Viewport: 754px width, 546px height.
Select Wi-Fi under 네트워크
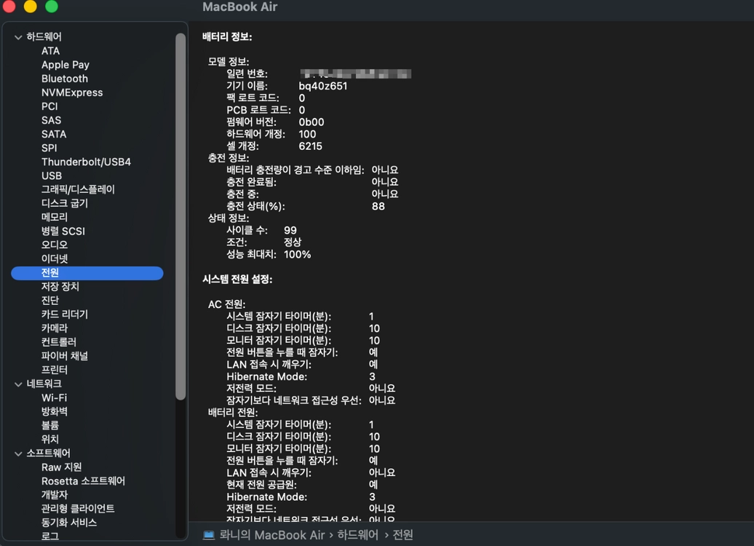click(54, 397)
